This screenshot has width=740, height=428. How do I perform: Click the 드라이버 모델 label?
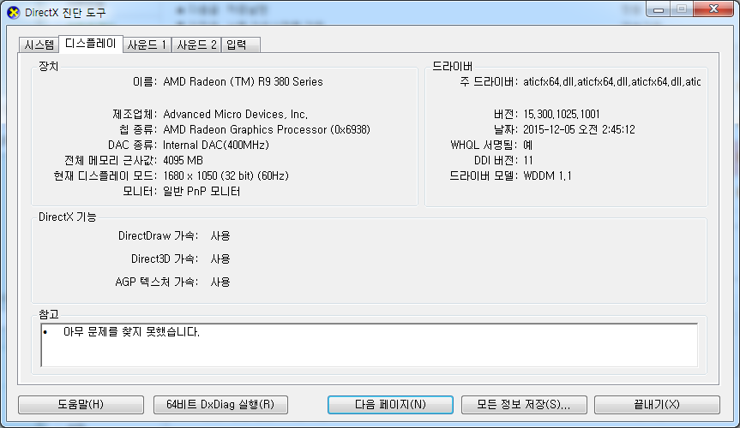pos(484,175)
